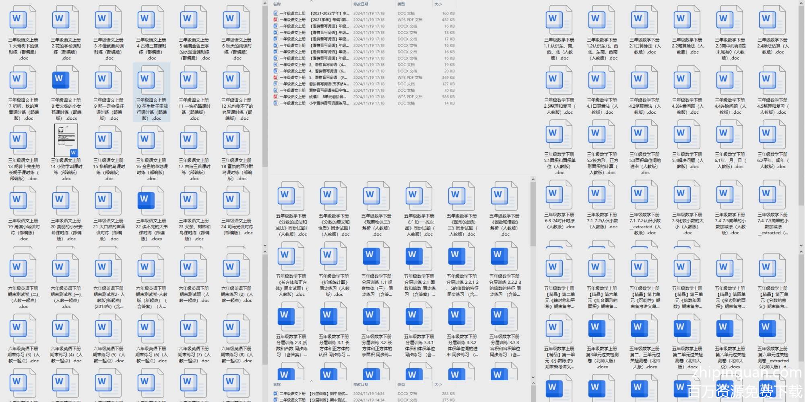Screen dimensions: 805x402
Task: Click 名称 column header in 一年级语文上册 list
Action: [x=277, y=4]
